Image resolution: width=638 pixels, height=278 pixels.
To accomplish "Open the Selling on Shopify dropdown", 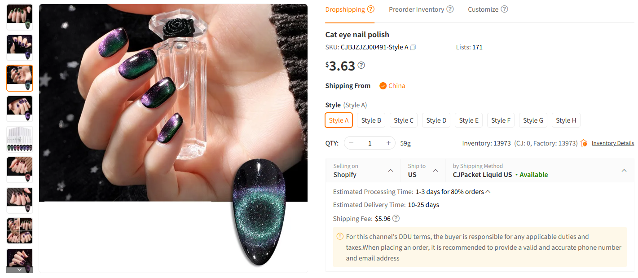I will pos(363,171).
